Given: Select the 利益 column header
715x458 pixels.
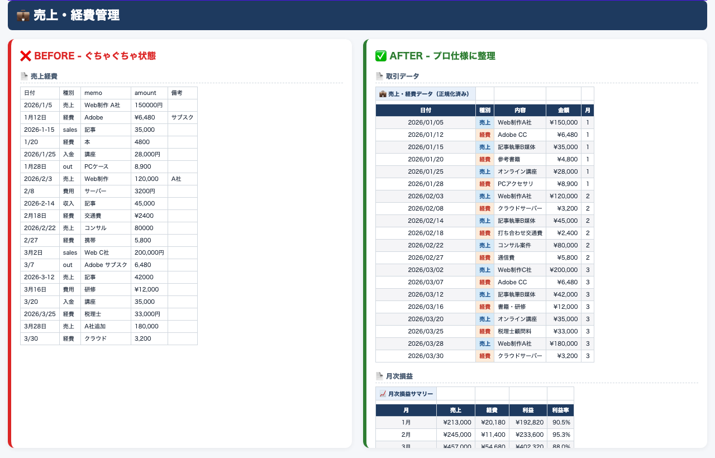Looking at the screenshot, I should click(x=528, y=411).
